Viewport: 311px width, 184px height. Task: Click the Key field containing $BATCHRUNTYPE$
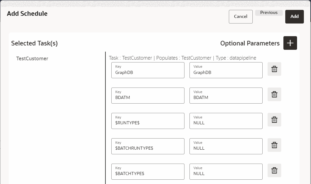tap(148, 148)
